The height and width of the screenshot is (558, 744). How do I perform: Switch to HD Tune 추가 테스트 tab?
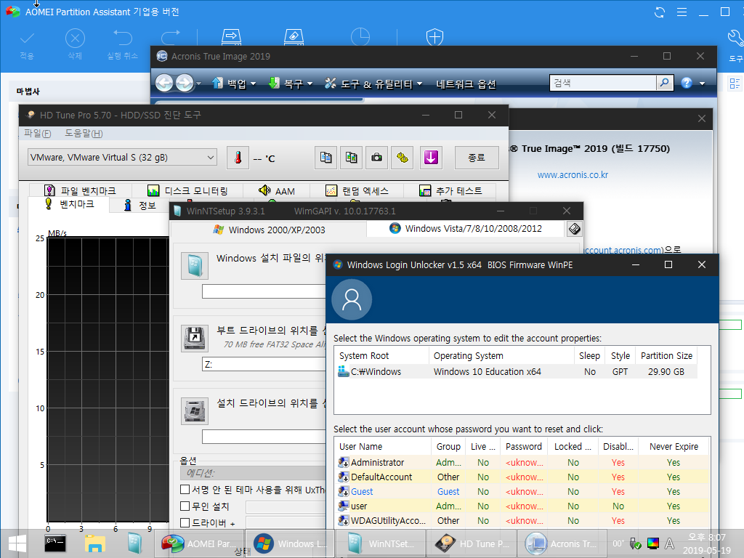(450, 191)
